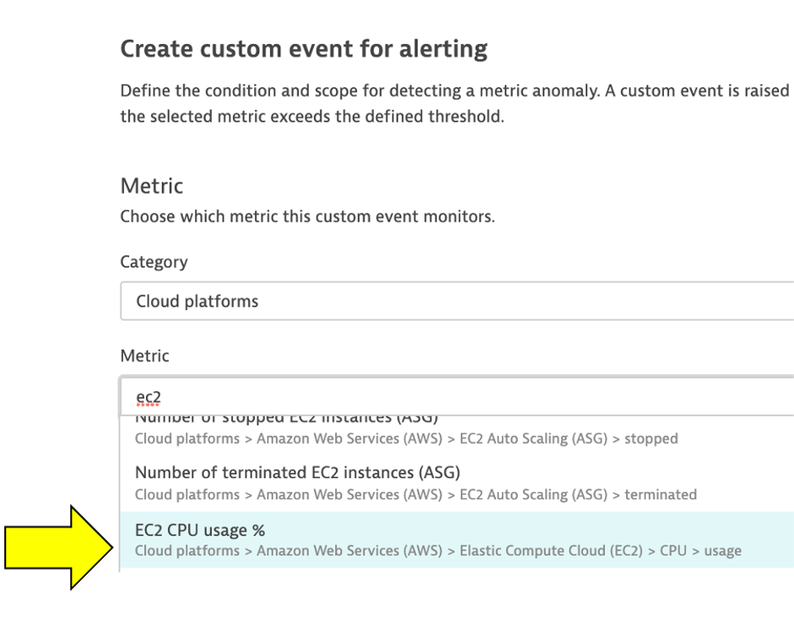This screenshot has height=640, width=794.
Task: Click the small Metric label above the search box
Action: coord(144,355)
